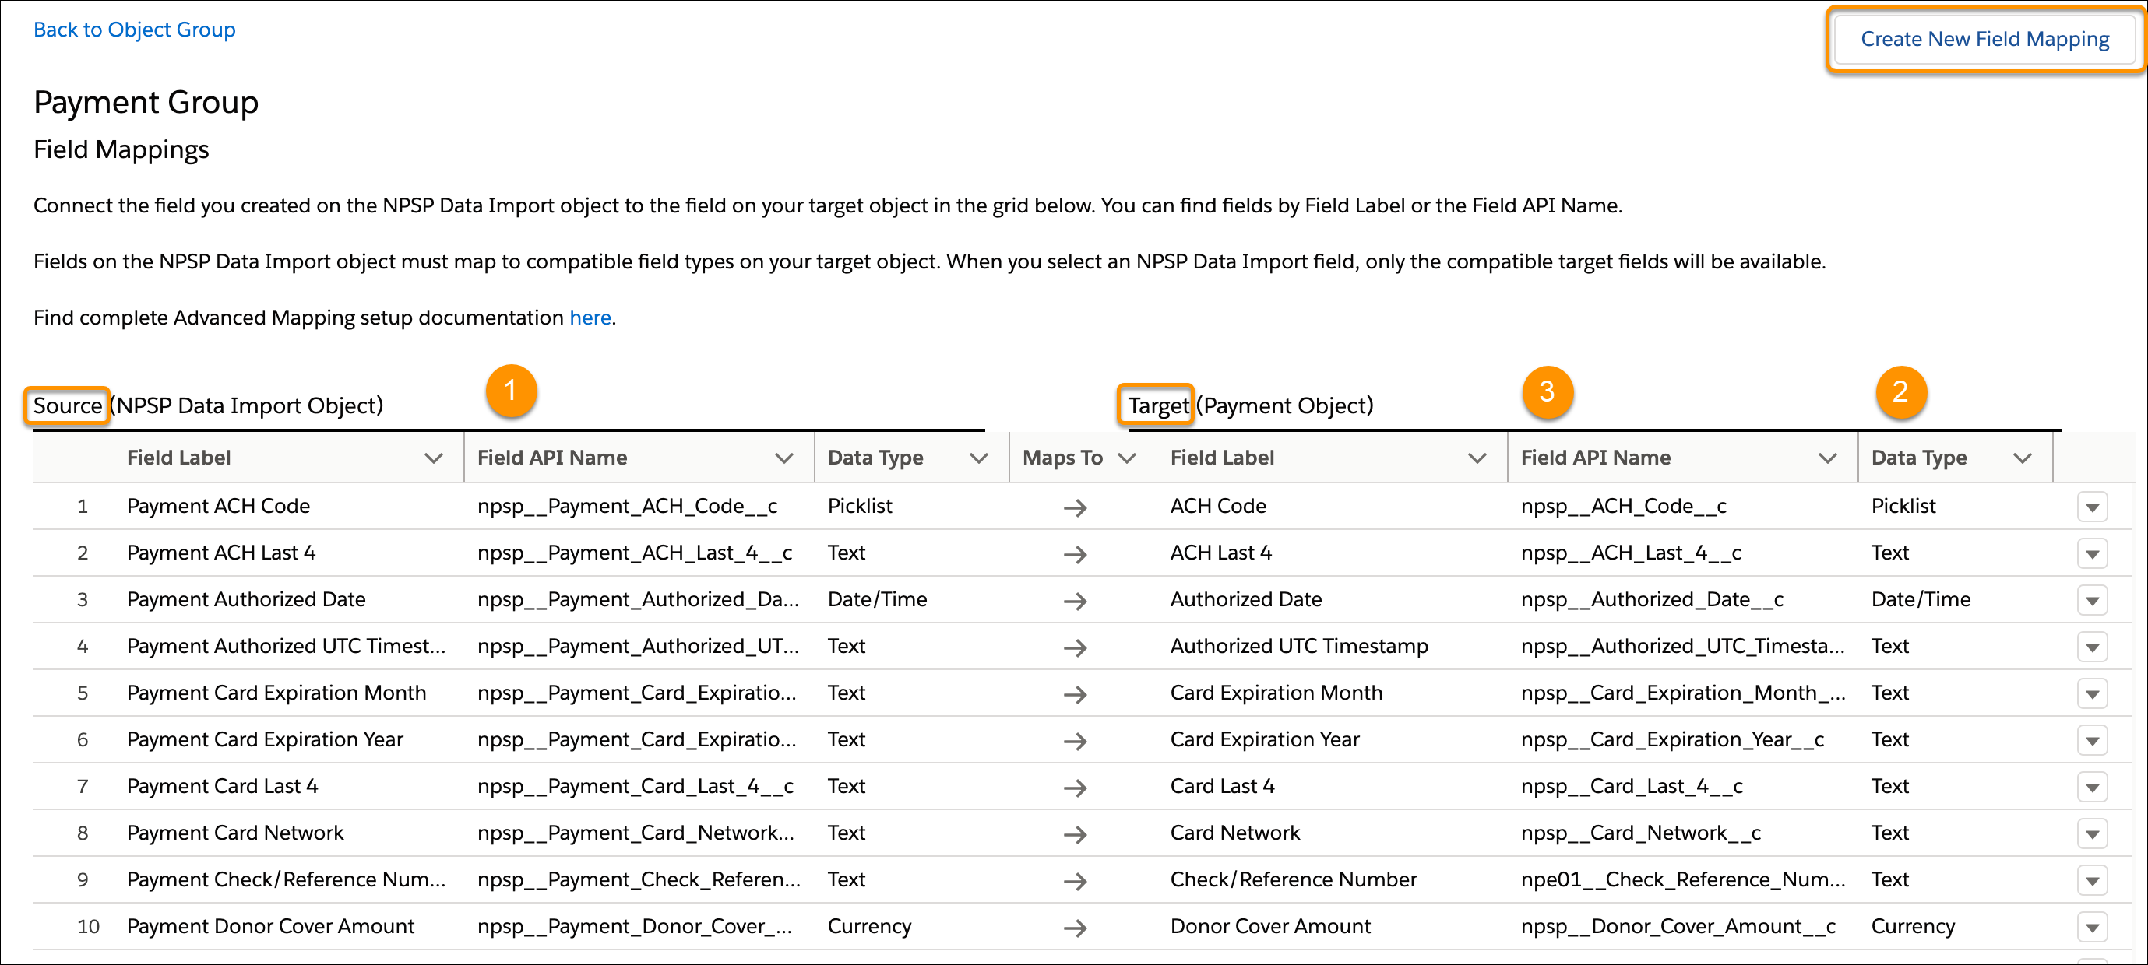Open row actions for Payment Card Last 4 mapping
Image resolution: width=2148 pixels, height=965 pixels.
point(2093,786)
